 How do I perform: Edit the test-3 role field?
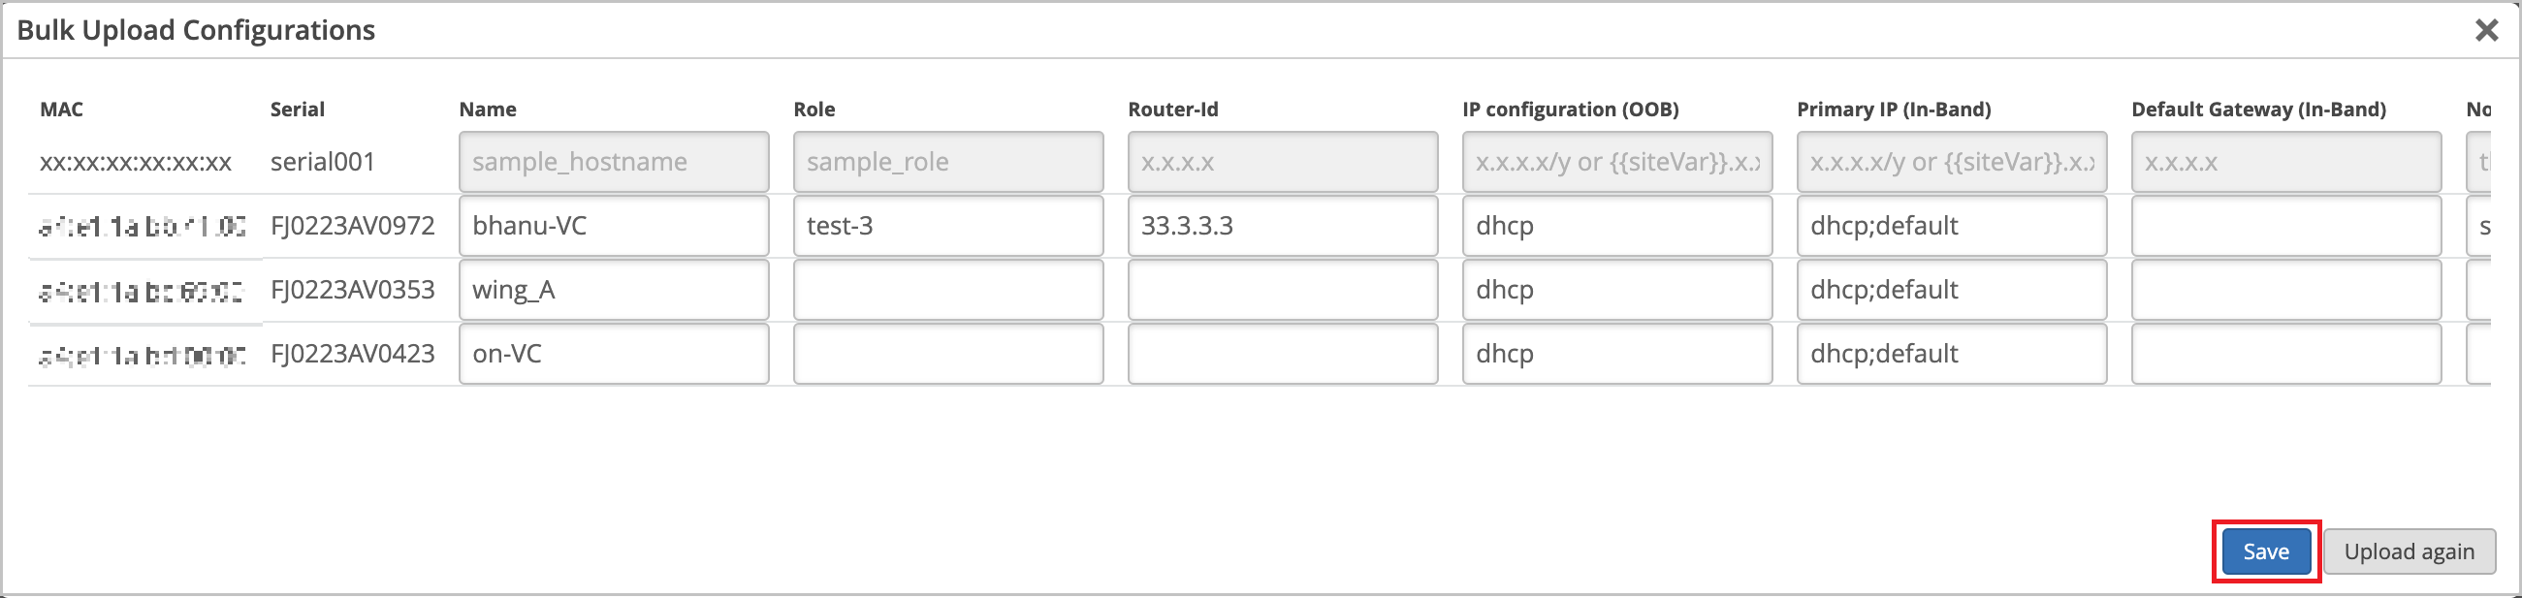click(947, 226)
